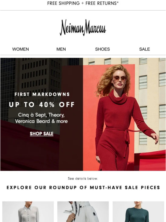Click the Veronica Beard & more text
The width and height of the screenshot is (166, 222).
point(41,121)
